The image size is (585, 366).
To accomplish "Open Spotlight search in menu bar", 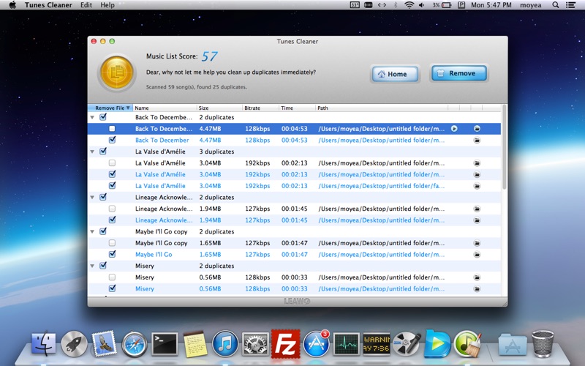I will click(555, 5).
